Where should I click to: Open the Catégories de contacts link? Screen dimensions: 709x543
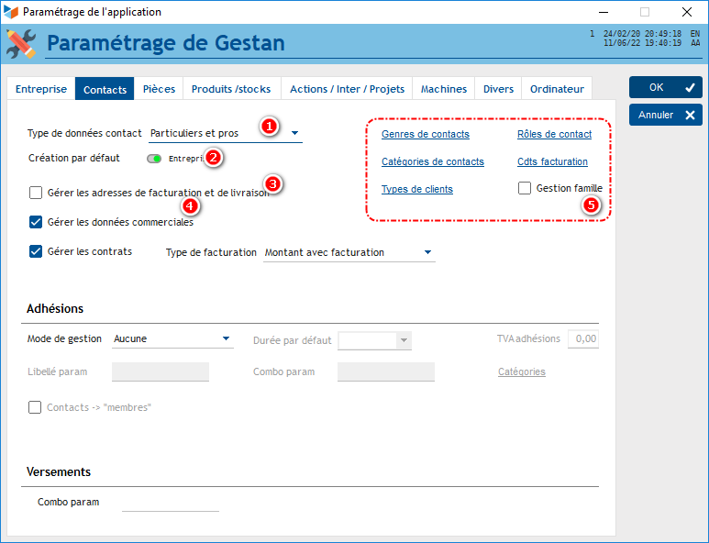coord(432,161)
